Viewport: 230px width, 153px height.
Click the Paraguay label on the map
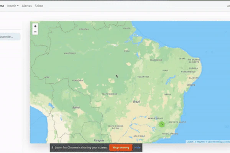coord(99,140)
